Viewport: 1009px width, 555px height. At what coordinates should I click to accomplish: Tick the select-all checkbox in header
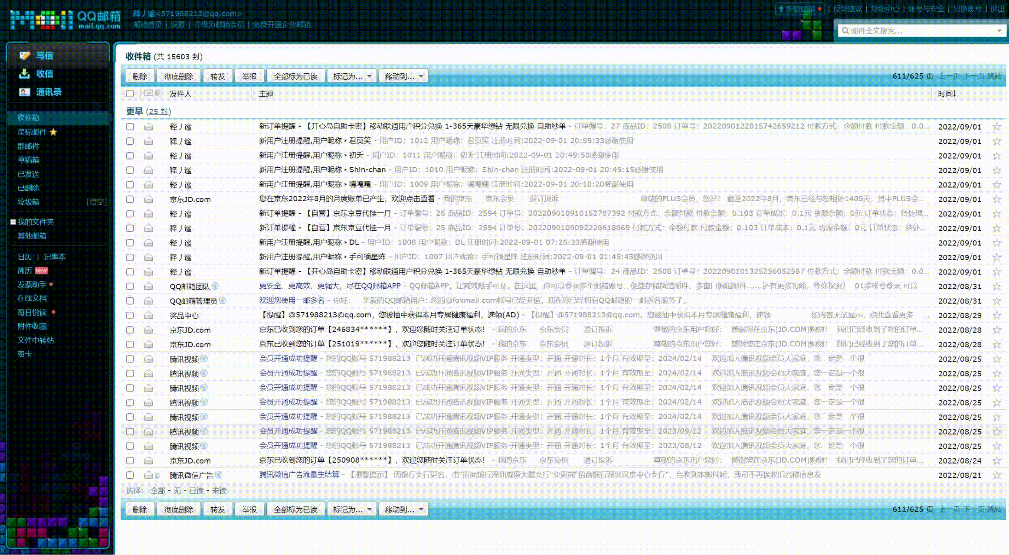[x=130, y=94]
